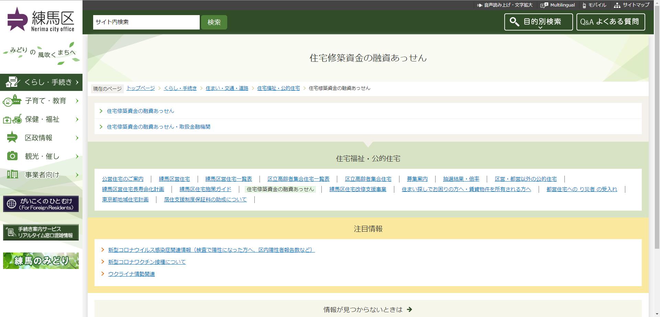The width and height of the screenshot is (660, 317).
Task: Click the 観光・催し camera icon
Action: [x=12, y=156]
